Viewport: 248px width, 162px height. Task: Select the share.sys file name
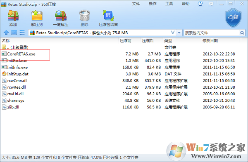click(16, 101)
